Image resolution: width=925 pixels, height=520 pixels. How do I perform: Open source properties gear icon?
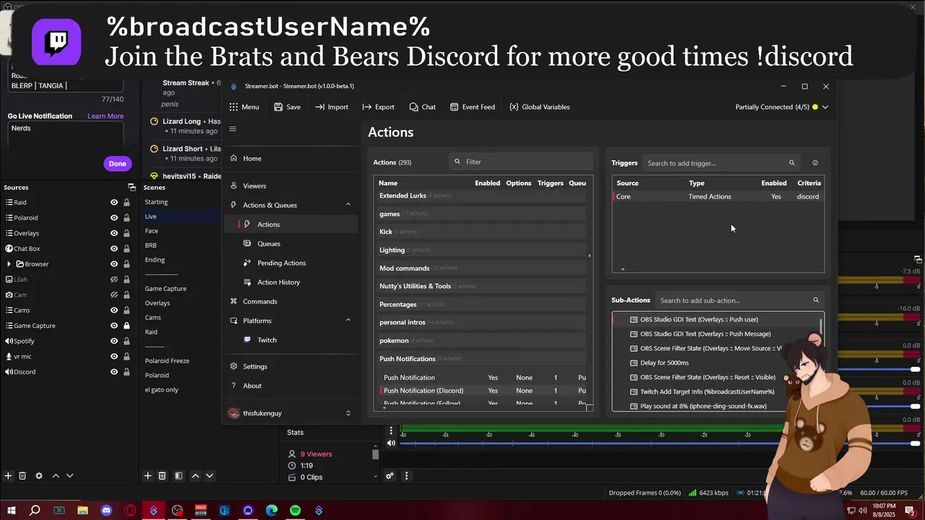coord(39,476)
